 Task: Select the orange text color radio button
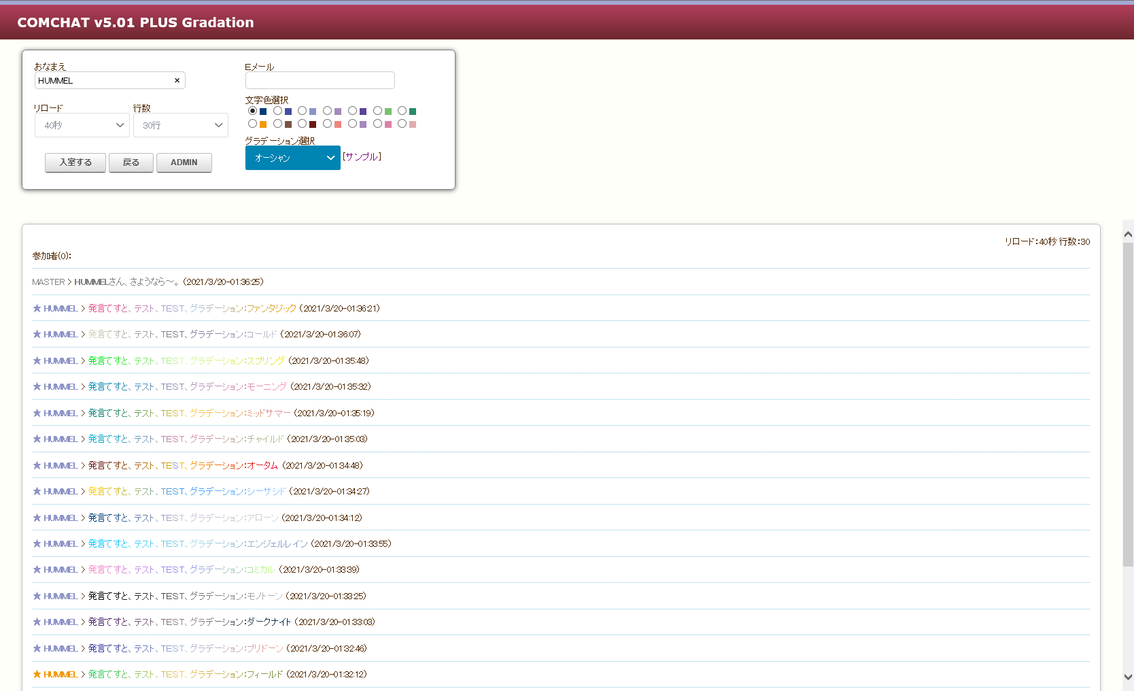(253, 124)
